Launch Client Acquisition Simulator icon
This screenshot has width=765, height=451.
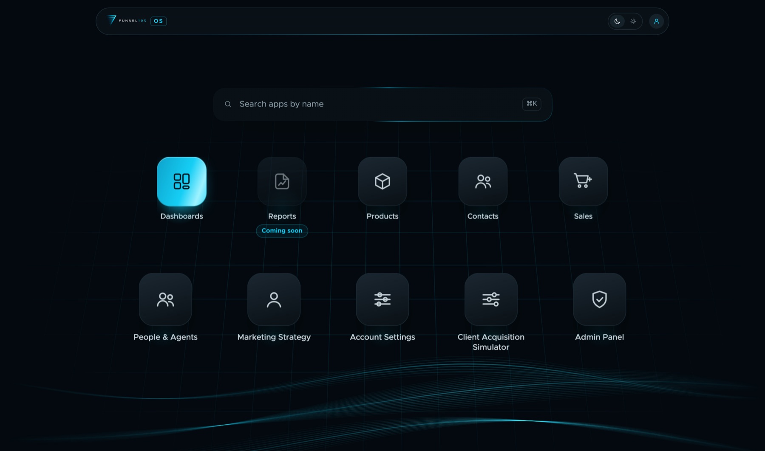coord(491,299)
